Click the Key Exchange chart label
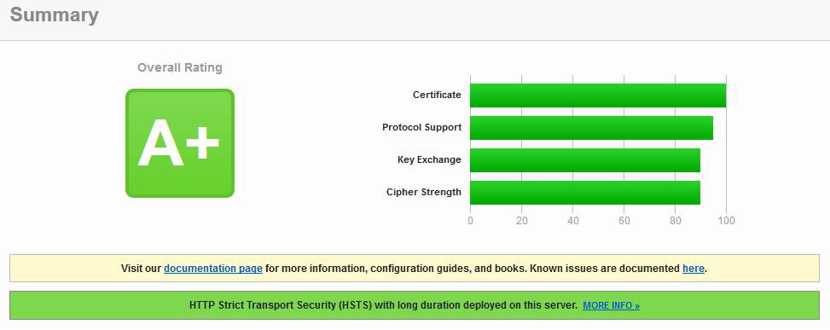The image size is (830, 330). [x=429, y=159]
